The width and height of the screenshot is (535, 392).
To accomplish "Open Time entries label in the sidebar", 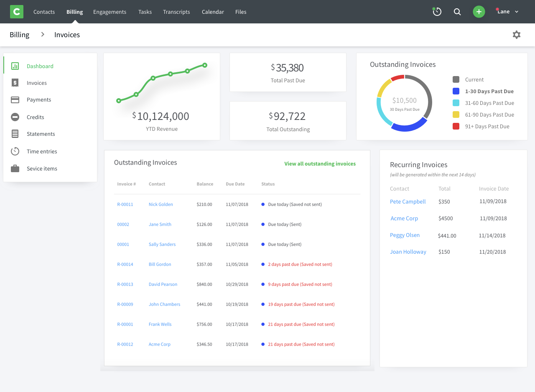I will click(x=42, y=151).
